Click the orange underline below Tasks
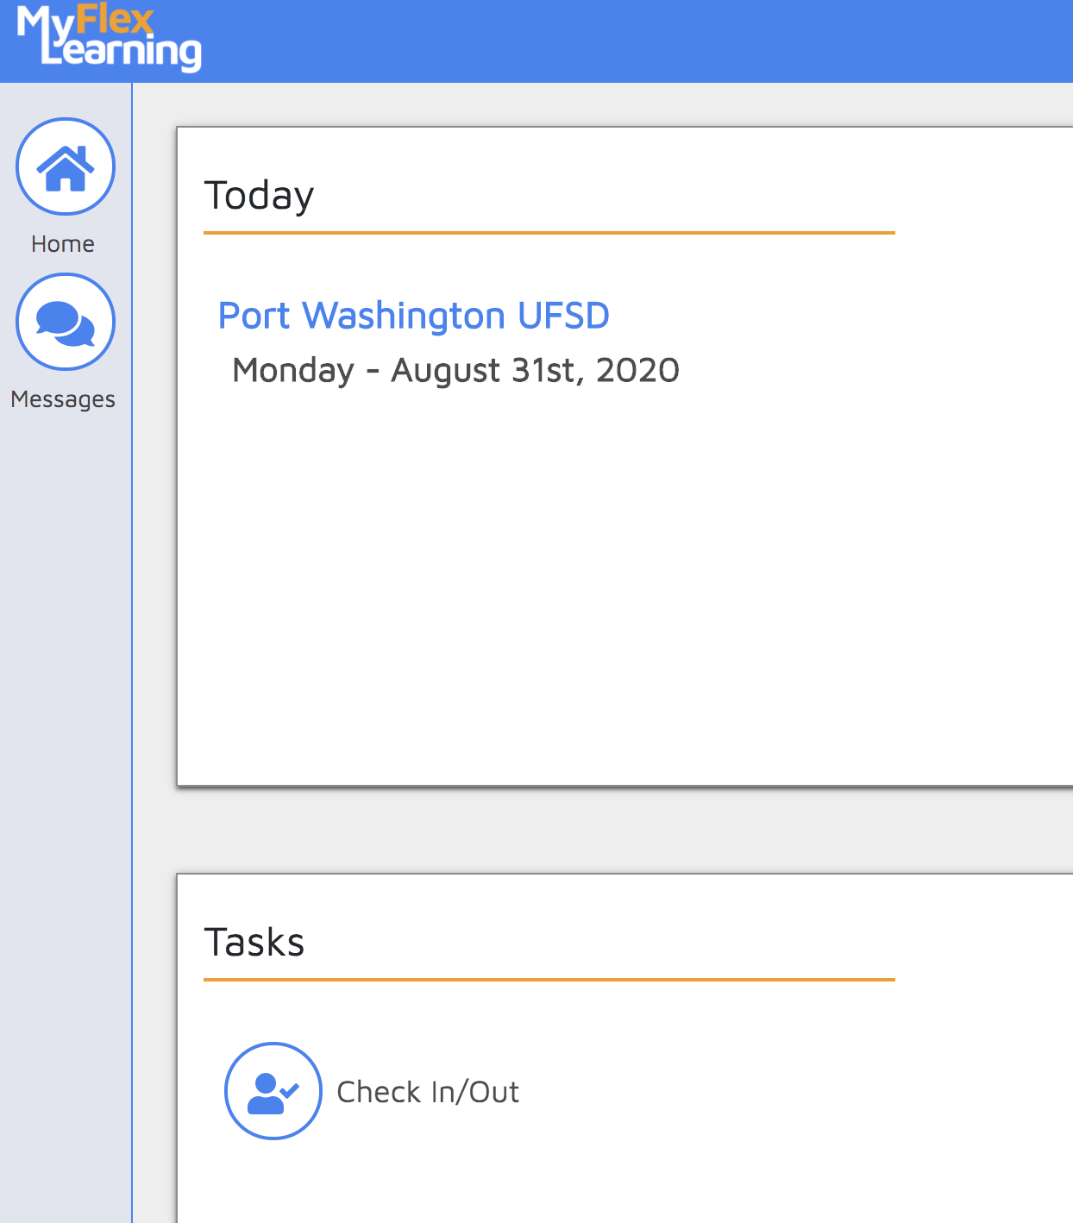Image resolution: width=1073 pixels, height=1223 pixels. tap(549, 980)
